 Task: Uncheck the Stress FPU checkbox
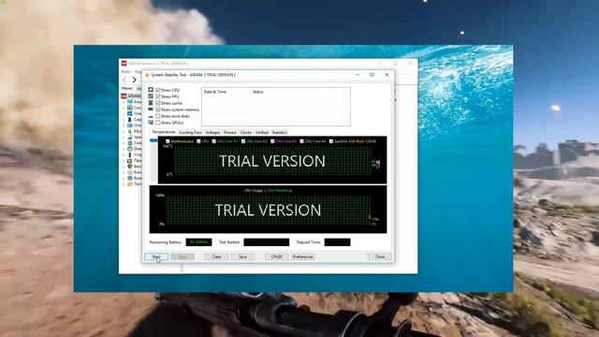158,96
